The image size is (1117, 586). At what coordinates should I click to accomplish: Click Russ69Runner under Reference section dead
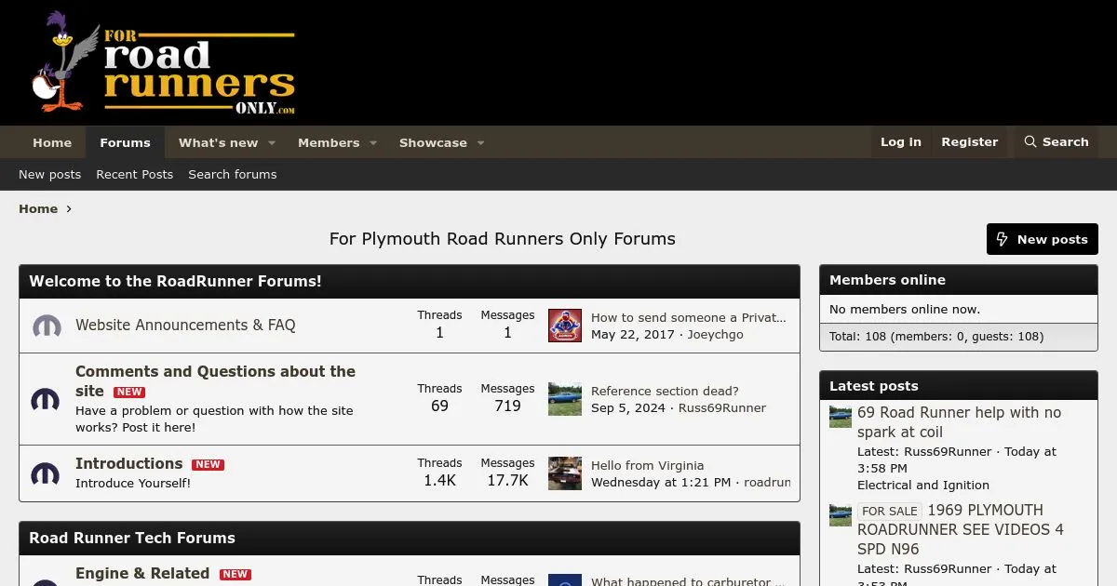click(x=722, y=408)
